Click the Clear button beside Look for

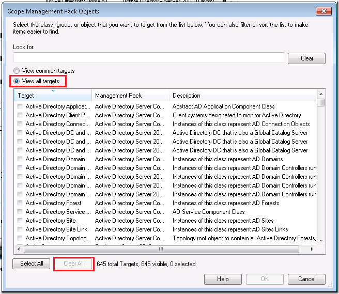click(306, 58)
